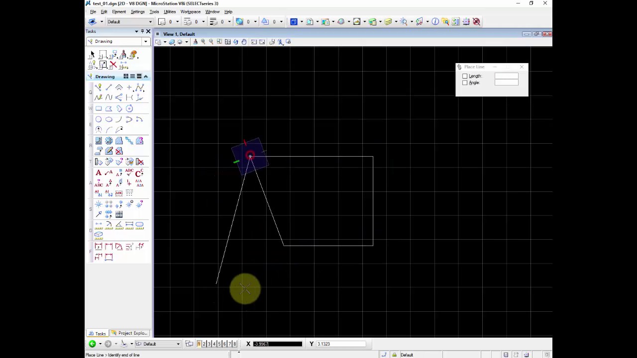Screen dimensions: 637x358
Task: Switch to the Project Explorer tab
Action: (x=130, y=333)
